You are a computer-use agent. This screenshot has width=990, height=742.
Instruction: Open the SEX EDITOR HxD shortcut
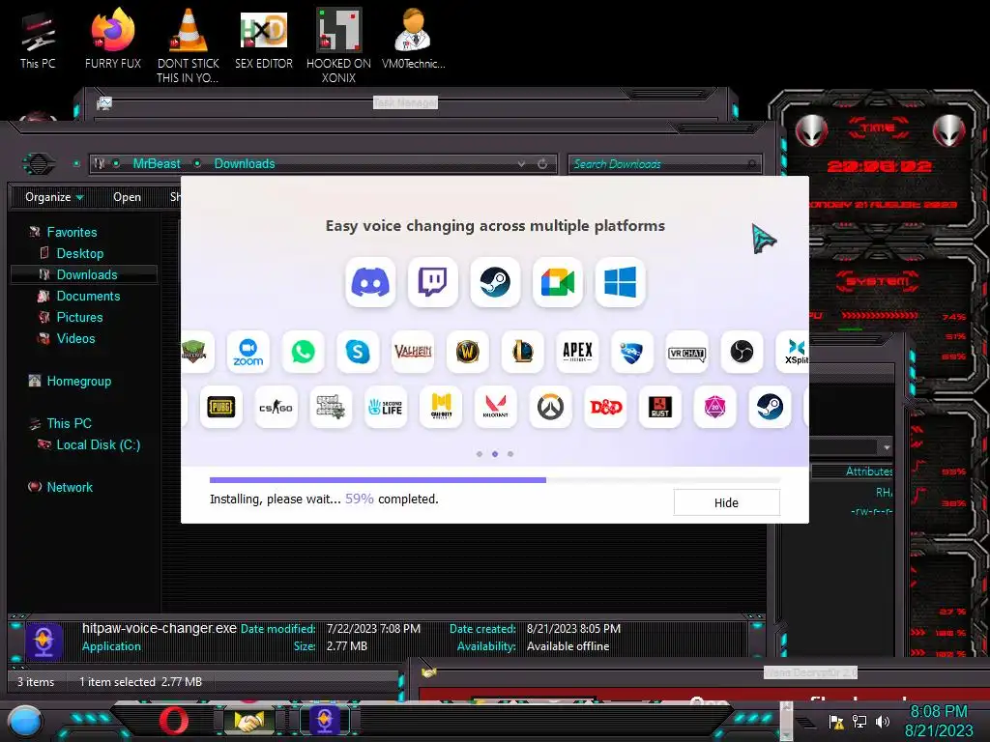(263, 39)
